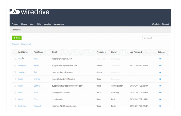Image resolution: width=181 pixels, height=116 pixels.
Task: Open options gear for roderick+124@wiredrive.com row
Action: click(161, 106)
